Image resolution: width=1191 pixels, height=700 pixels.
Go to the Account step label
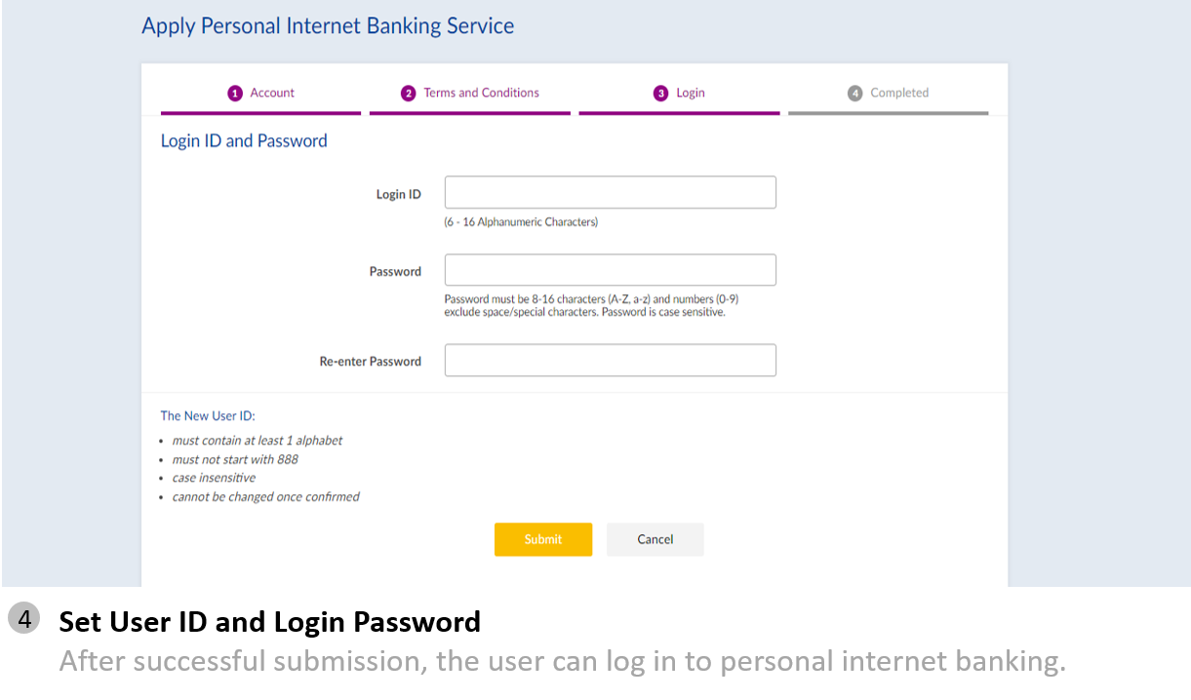pos(272,93)
